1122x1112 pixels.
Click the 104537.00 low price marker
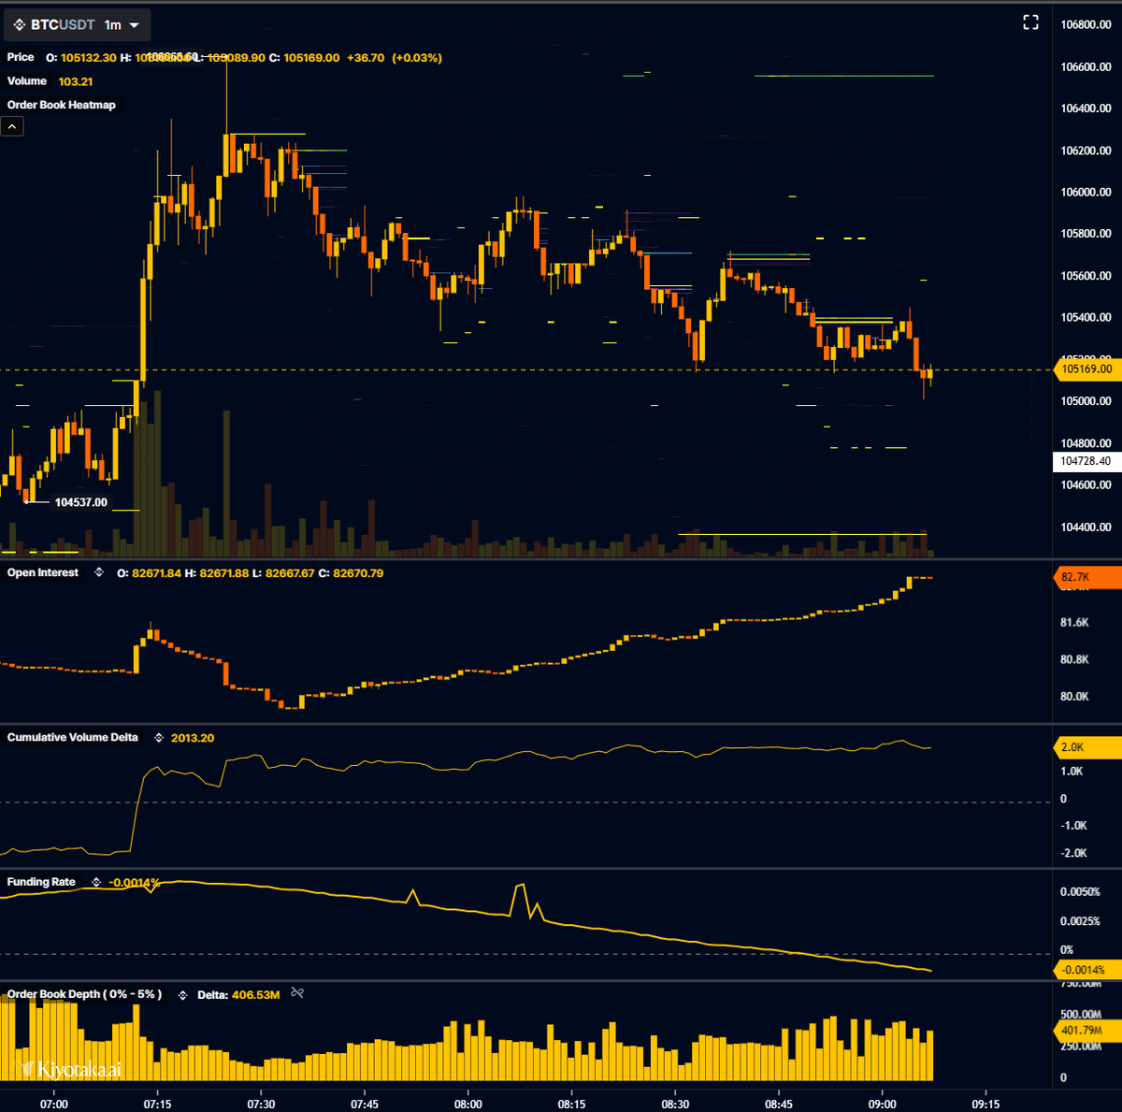81,502
